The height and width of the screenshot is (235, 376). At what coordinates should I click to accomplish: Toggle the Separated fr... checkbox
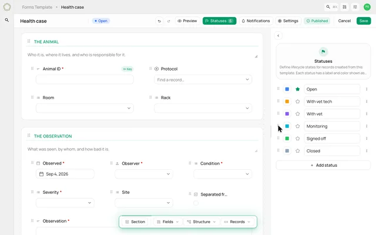click(196, 203)
